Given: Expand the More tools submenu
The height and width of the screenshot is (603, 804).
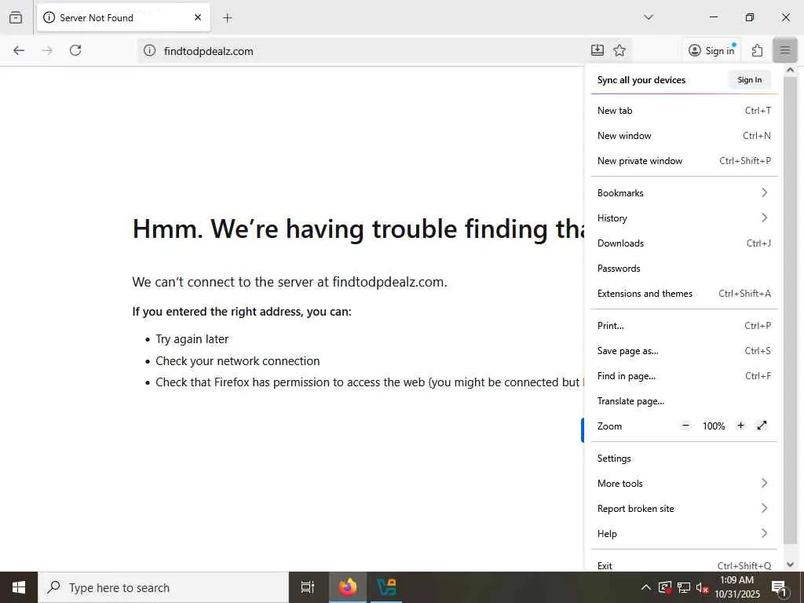Looking at the screenshot, I should (x=684, y=484).
